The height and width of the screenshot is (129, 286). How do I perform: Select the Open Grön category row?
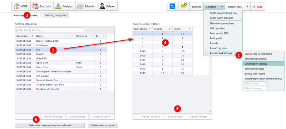61,63
